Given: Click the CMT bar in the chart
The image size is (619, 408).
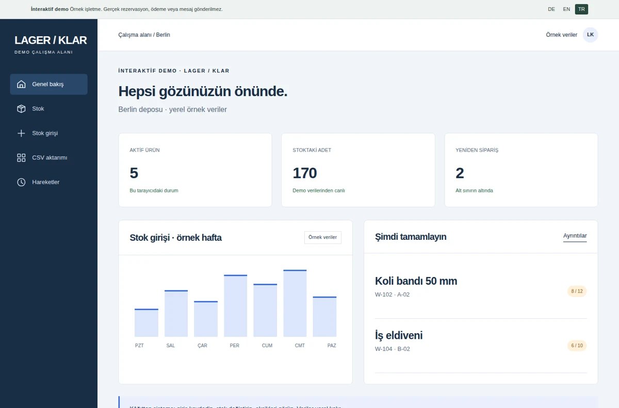Looking at the screenshot, I should 295,303.
